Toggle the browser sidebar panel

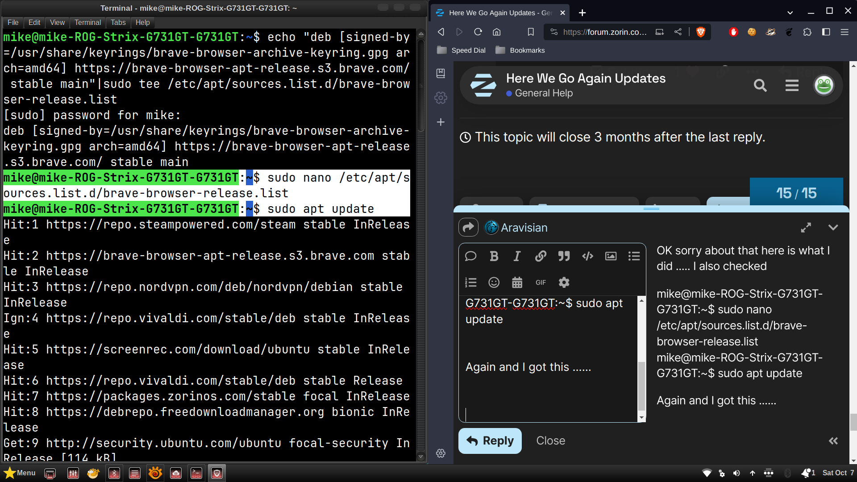[x=826, y=32]
